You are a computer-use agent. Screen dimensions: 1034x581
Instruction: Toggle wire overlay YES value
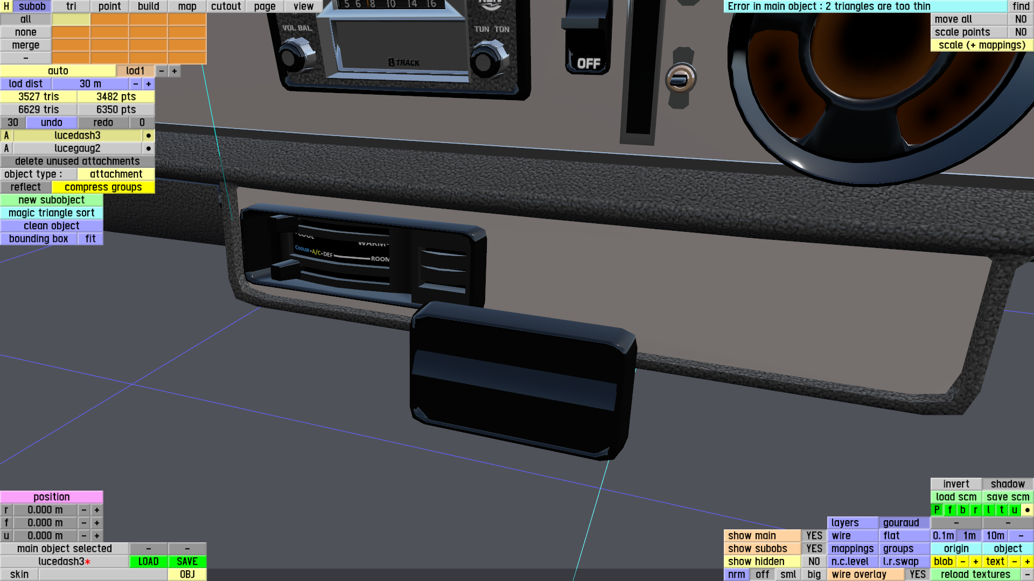point(917,574)
